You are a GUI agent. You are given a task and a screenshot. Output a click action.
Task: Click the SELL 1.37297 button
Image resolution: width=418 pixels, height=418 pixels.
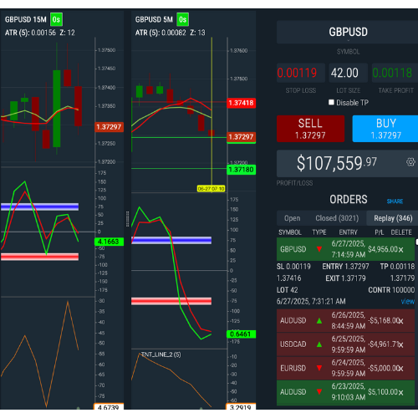click(x=310, y=129)
